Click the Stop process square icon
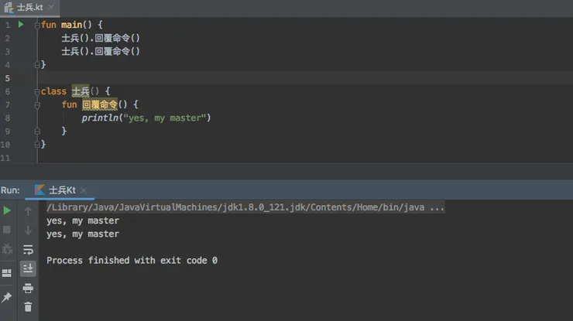573x321 pixels. click(7, 230)
